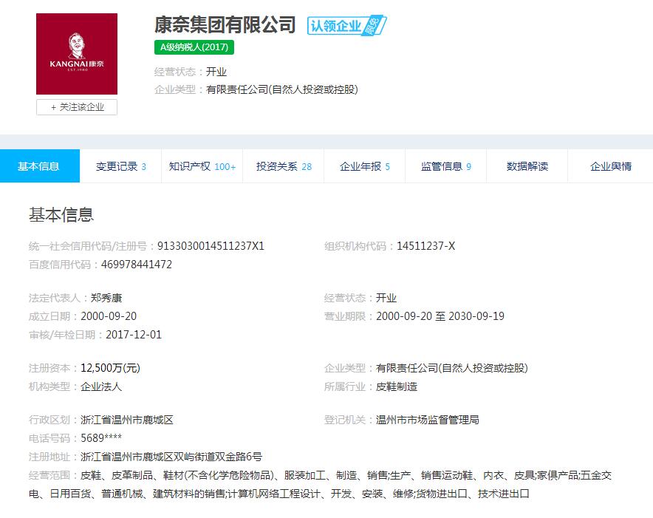The width and height of the screenshot is (653, 518).
Task: Click institution type 企业法人
Action: [101, 386]
